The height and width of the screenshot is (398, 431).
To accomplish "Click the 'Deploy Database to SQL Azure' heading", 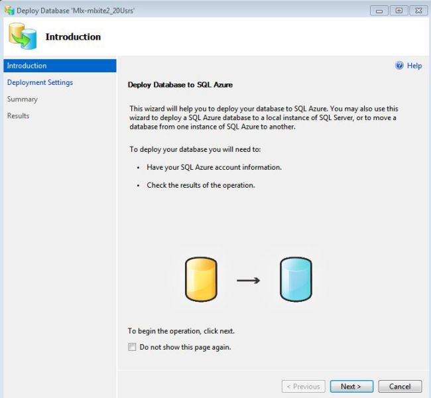I will [180, 85].
